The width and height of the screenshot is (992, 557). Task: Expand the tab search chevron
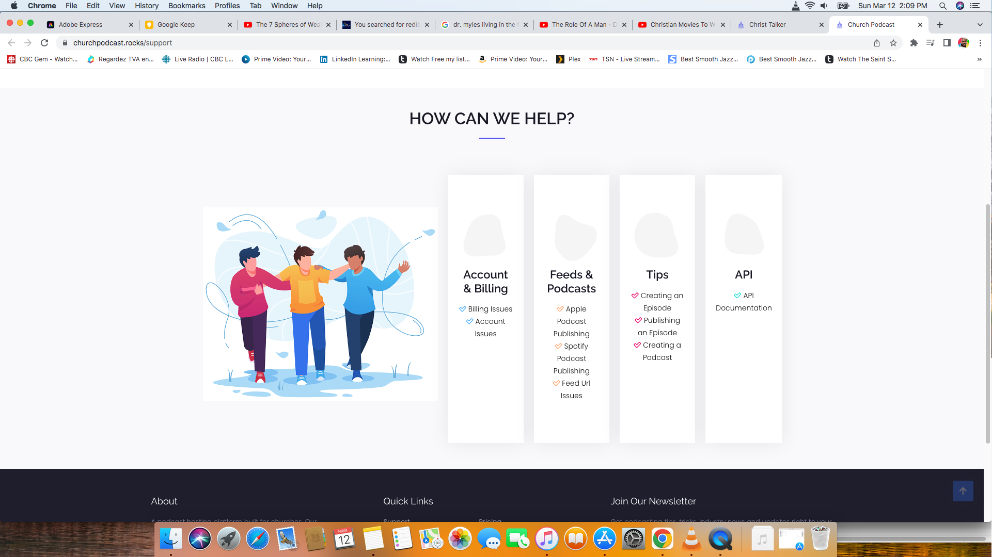tap(980, 24)
